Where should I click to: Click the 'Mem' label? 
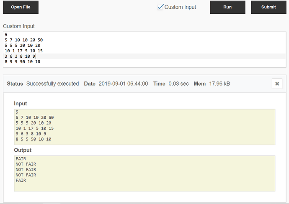coord(200,84)
